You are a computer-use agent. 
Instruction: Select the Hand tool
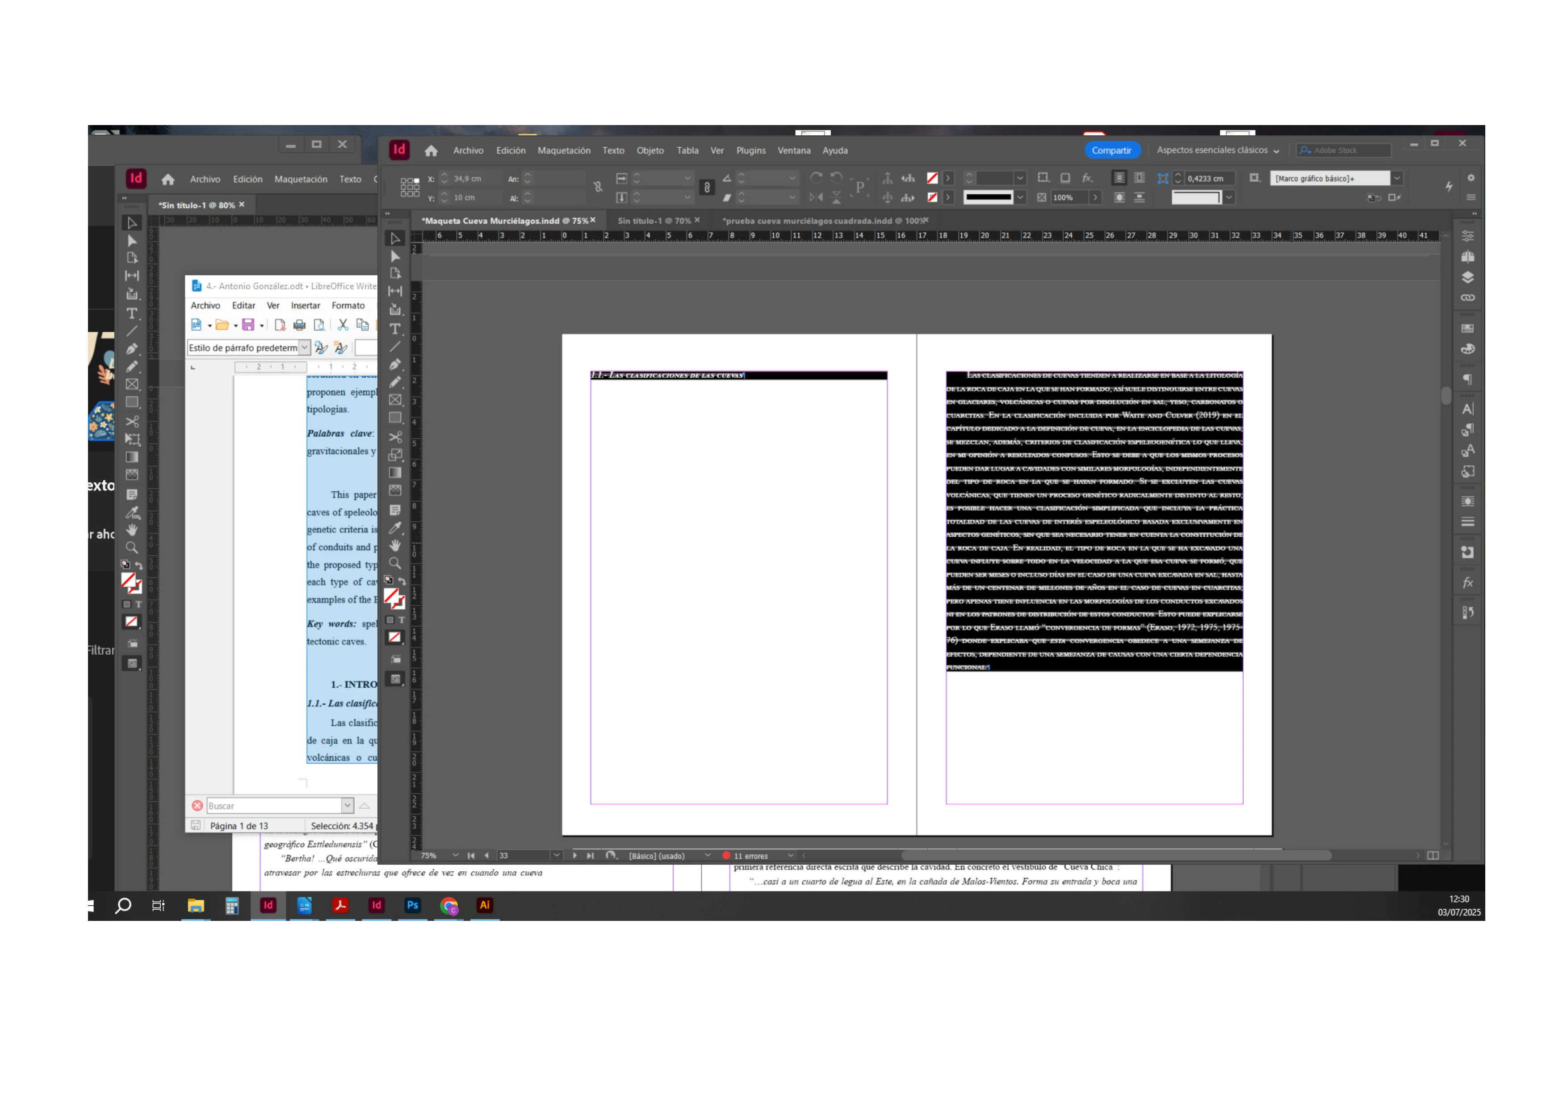pyautogui.click(x=394, y=545)
